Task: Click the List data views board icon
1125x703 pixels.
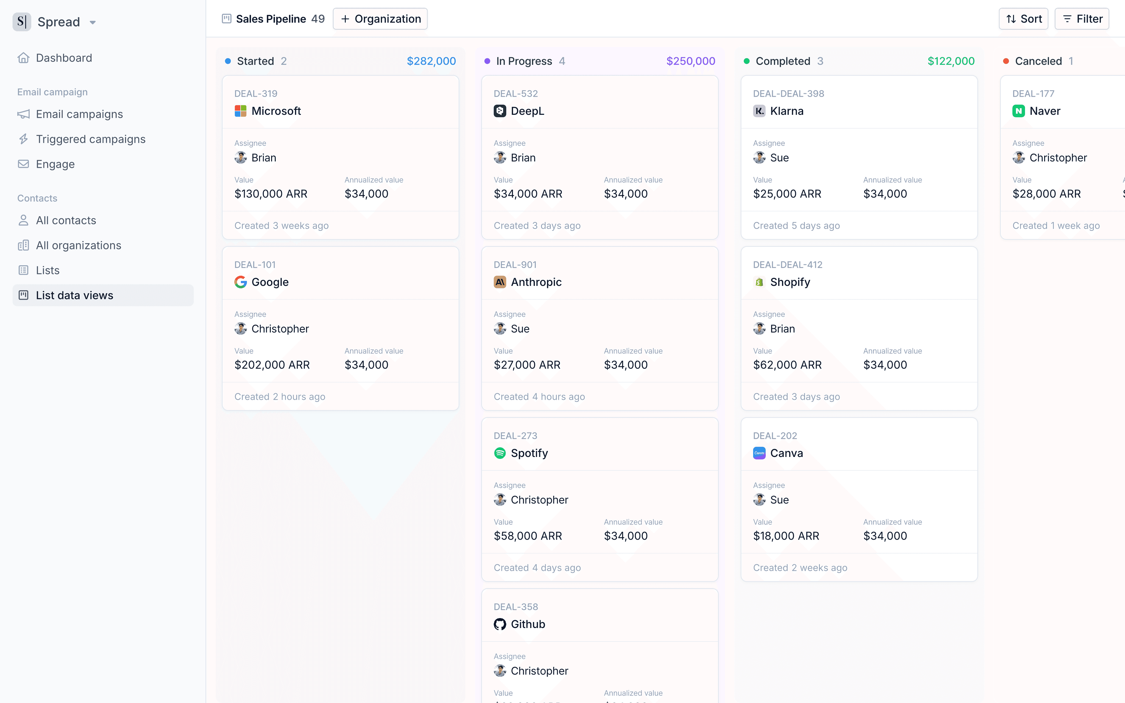Action: 23,295
